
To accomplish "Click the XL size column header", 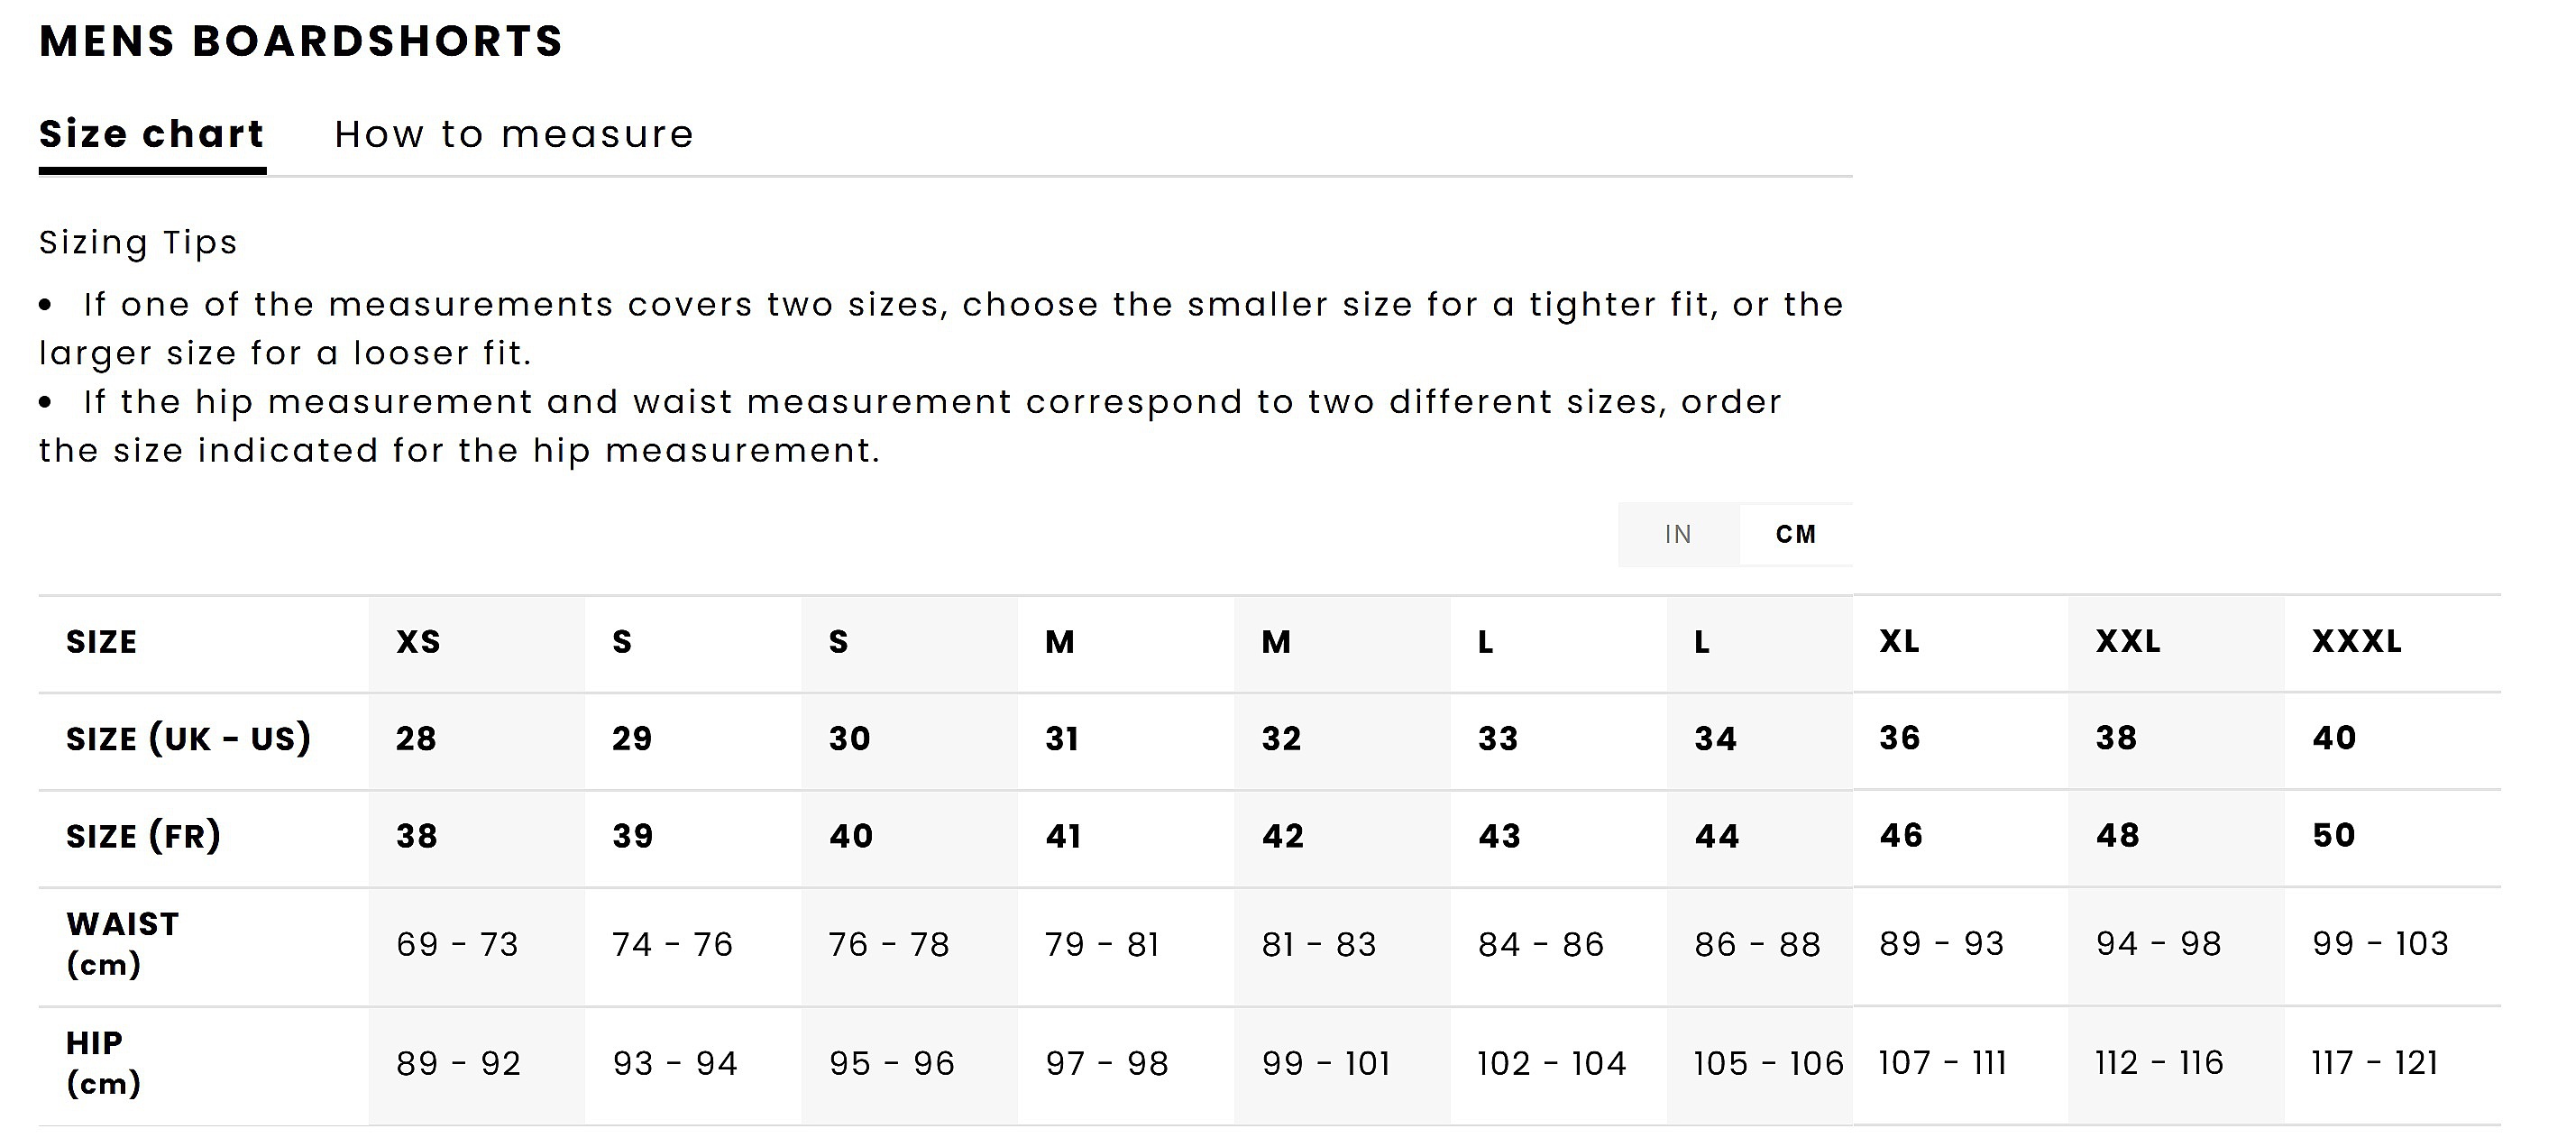I will coord(1899,641).
